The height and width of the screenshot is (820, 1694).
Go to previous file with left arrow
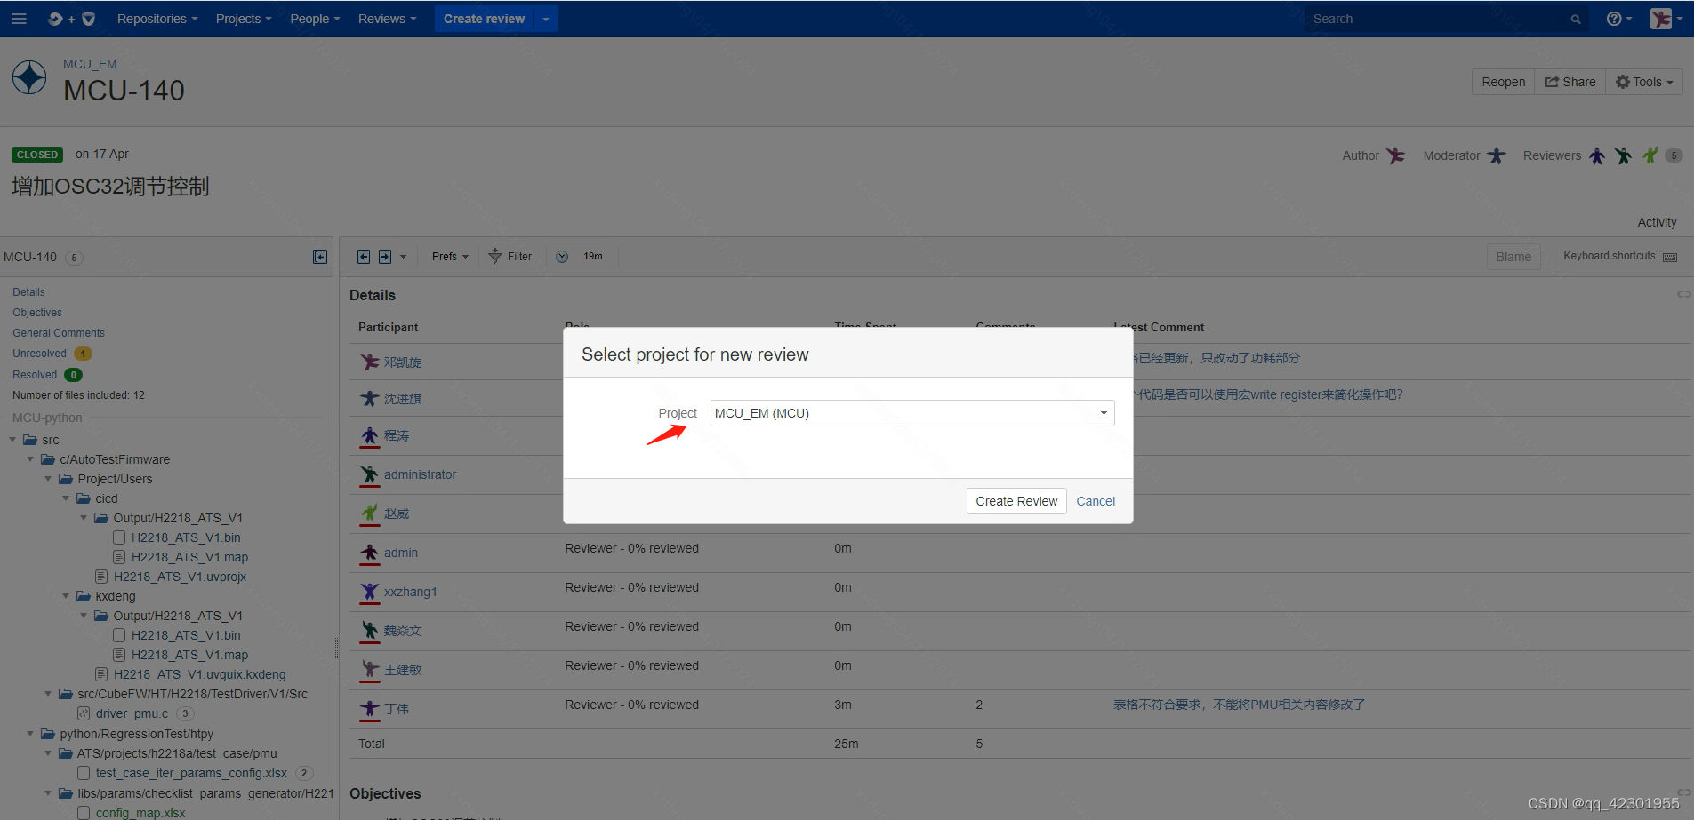tap(364, 257)
